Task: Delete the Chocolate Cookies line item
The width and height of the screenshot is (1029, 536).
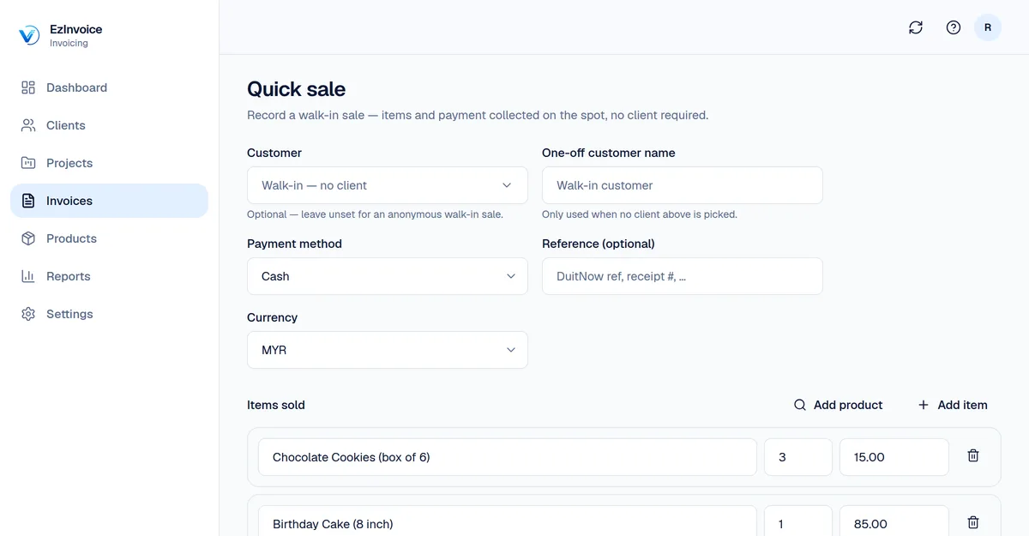Action: [973, 456]
